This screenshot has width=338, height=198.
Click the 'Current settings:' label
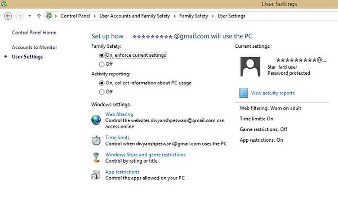pos(252,46)
